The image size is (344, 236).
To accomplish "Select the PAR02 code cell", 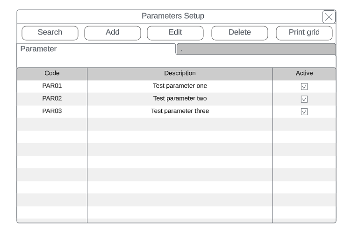I will click(x=52, y=98).
